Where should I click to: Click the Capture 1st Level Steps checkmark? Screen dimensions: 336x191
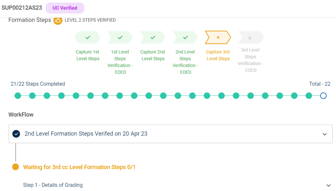tap(88, 38)
